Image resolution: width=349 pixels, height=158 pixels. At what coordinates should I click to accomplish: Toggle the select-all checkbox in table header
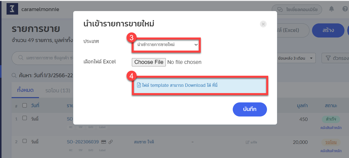point(24,105)
